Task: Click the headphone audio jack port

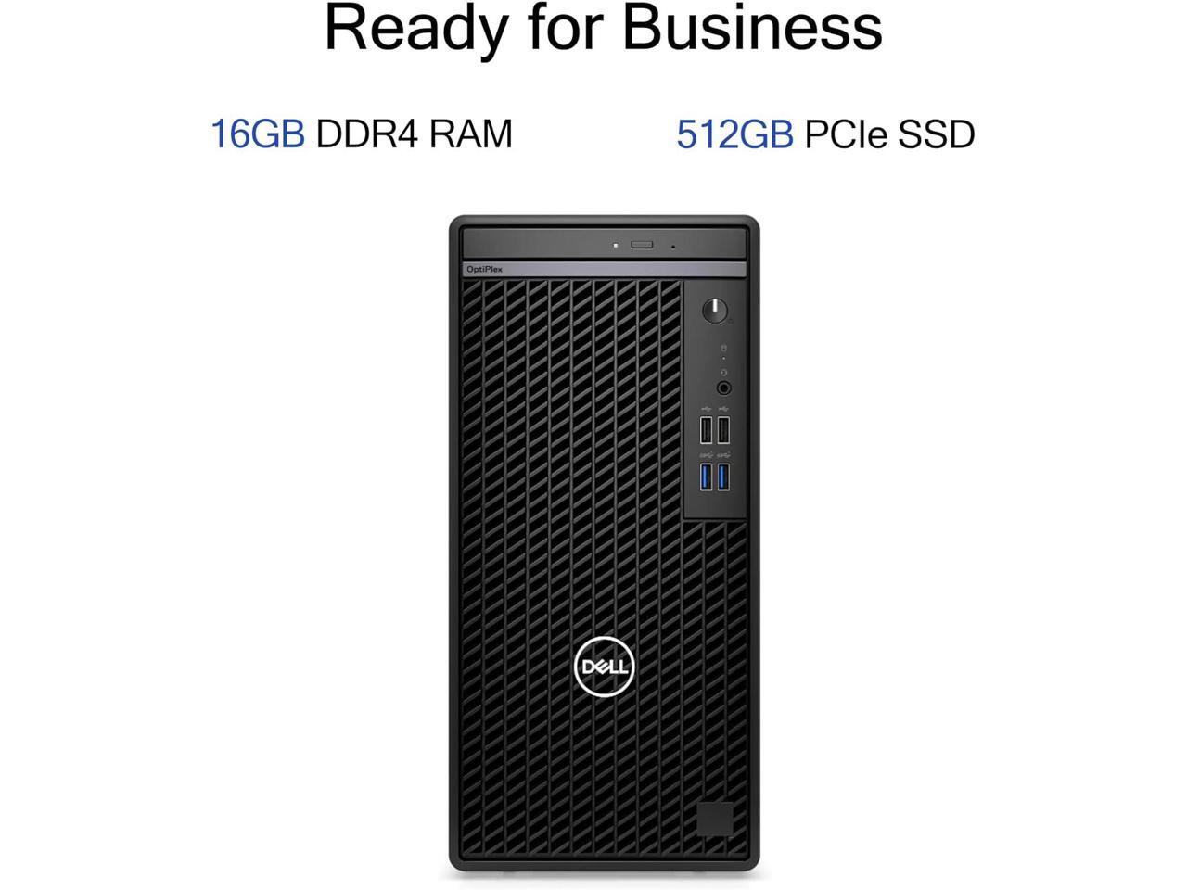Action: coord(723,388)
